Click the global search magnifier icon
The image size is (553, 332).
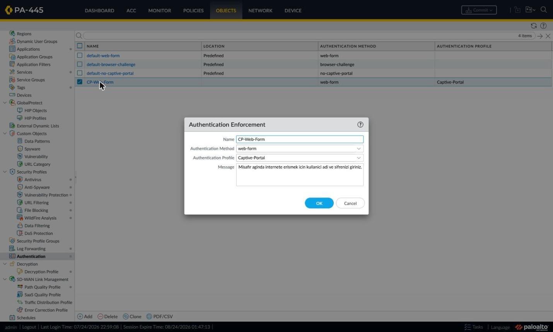click(544, 10)
